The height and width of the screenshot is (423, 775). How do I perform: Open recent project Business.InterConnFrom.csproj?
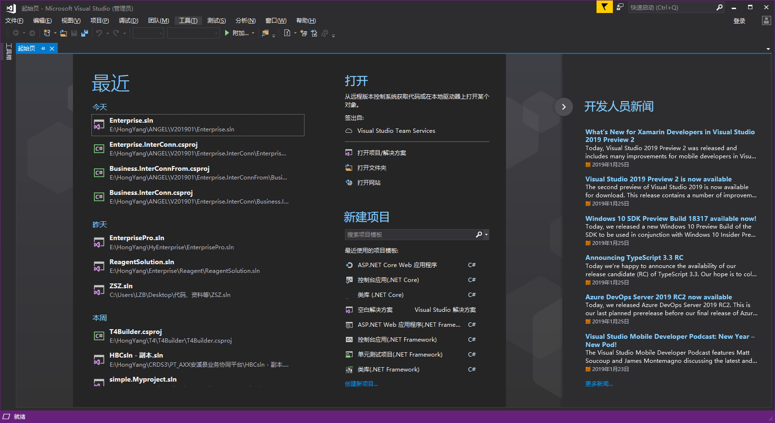(198, 173)
